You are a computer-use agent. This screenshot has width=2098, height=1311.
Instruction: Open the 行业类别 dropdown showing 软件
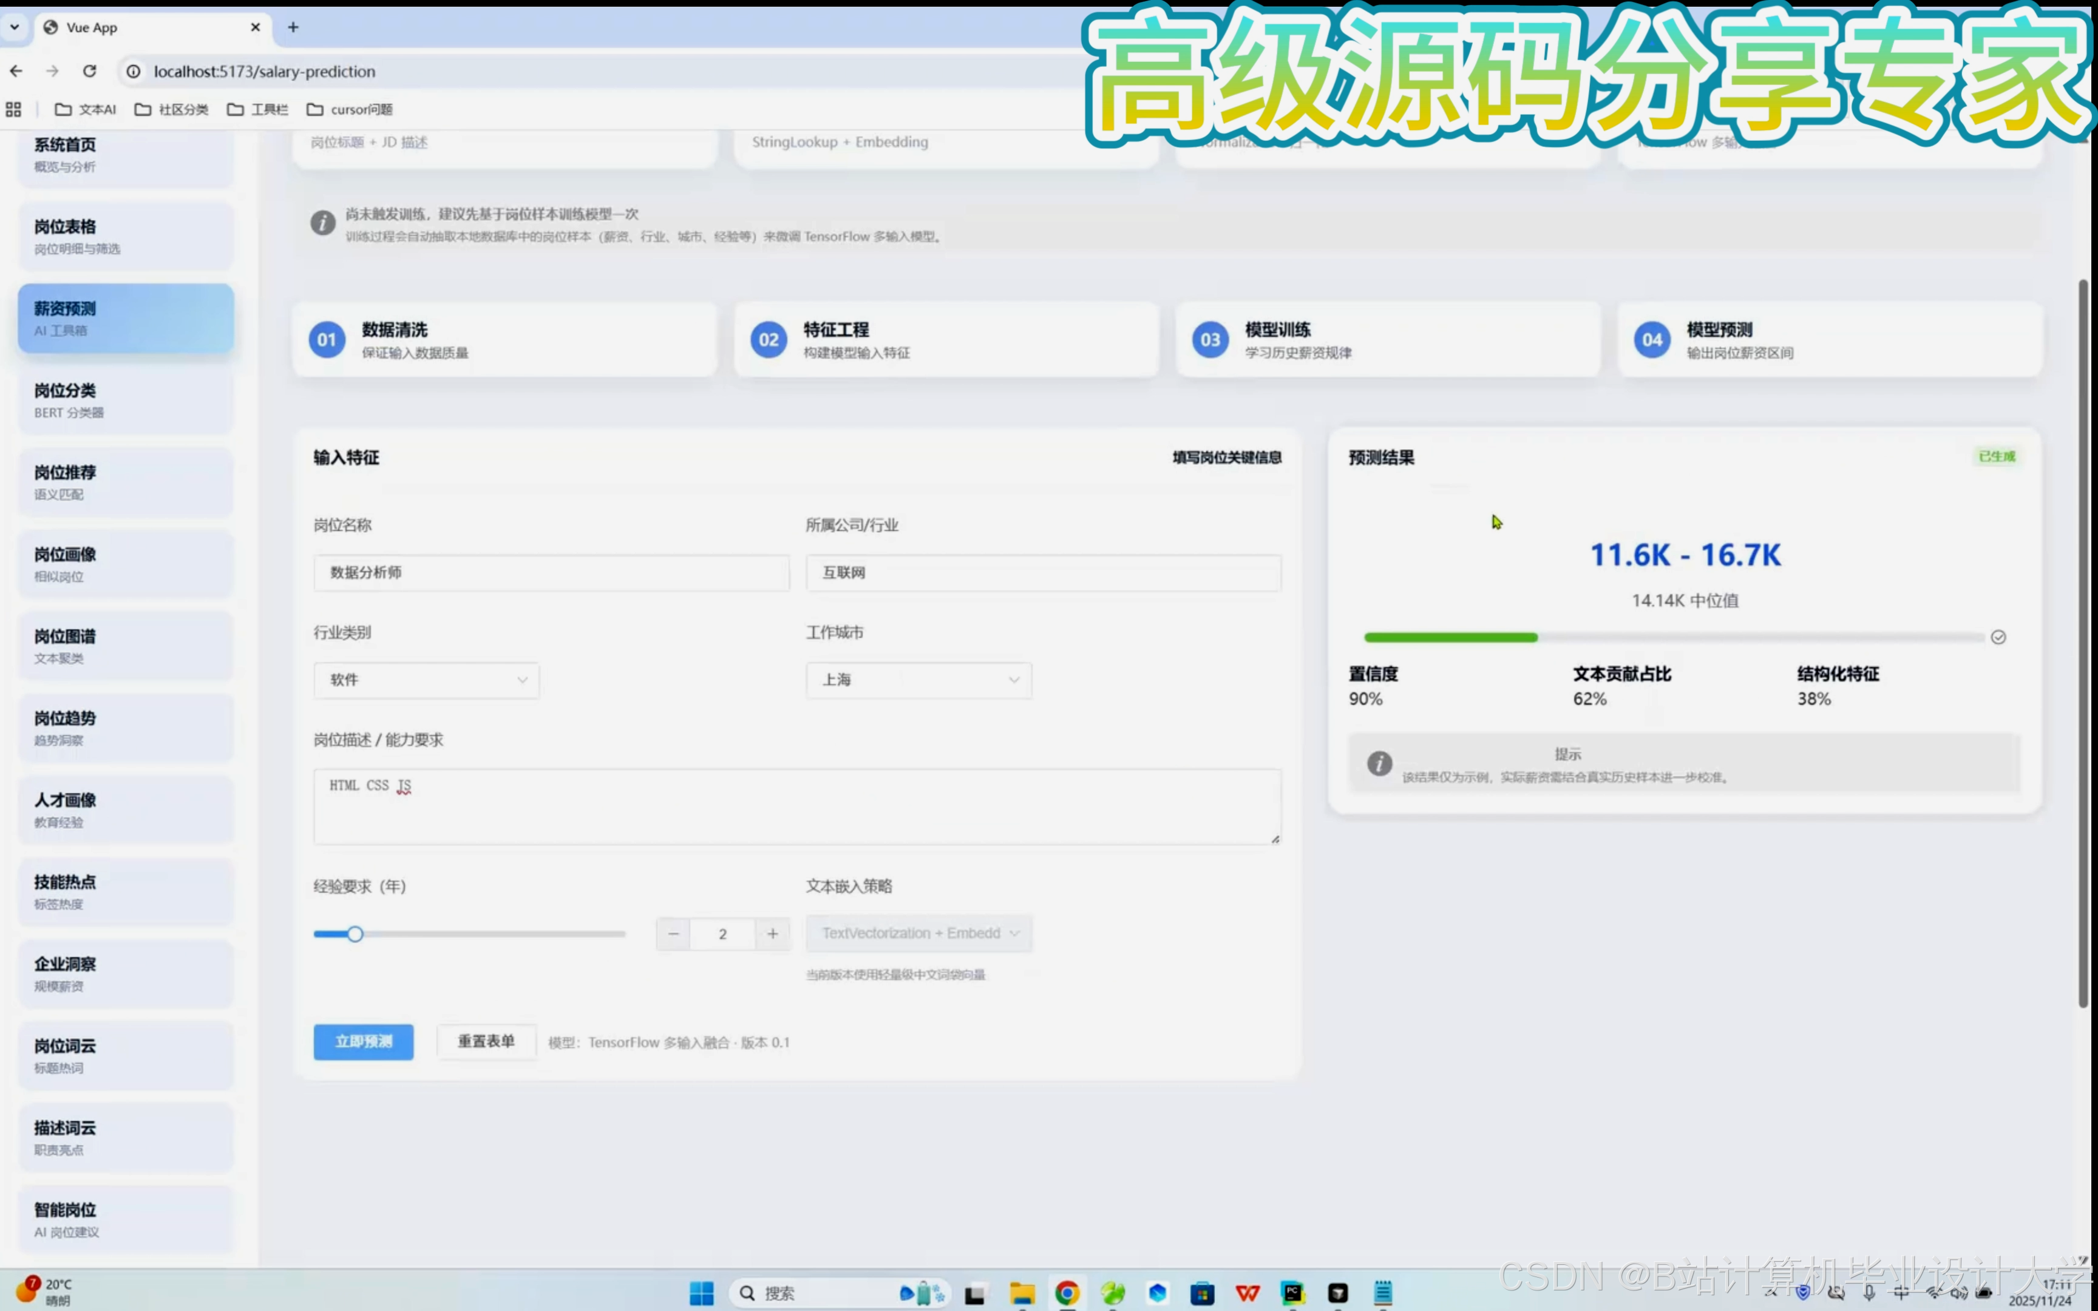[426, 680]
